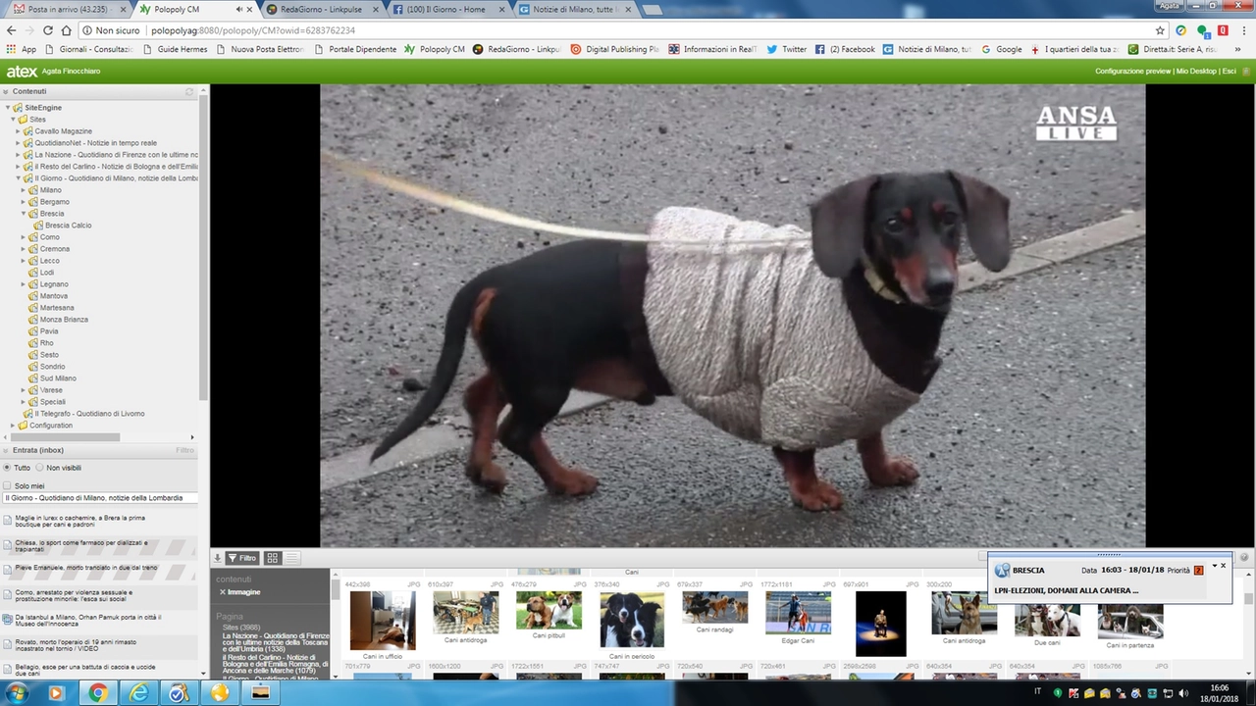
Task: Click Filtro link in inbox header
Action: [x=184, y=450]
